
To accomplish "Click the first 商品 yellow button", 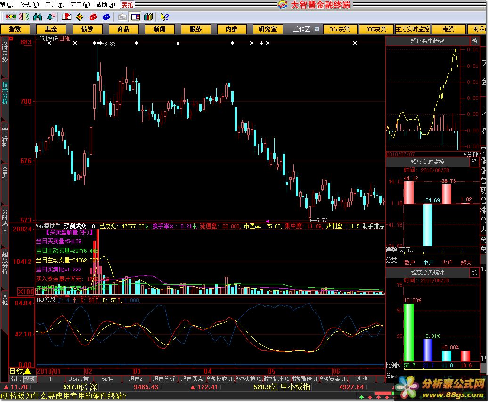I will (123, 29).
